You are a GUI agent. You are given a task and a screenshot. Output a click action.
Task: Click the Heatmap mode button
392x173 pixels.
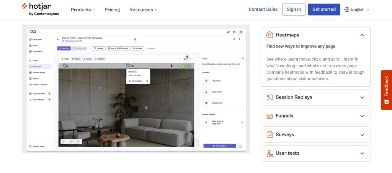tap(64, 49)
